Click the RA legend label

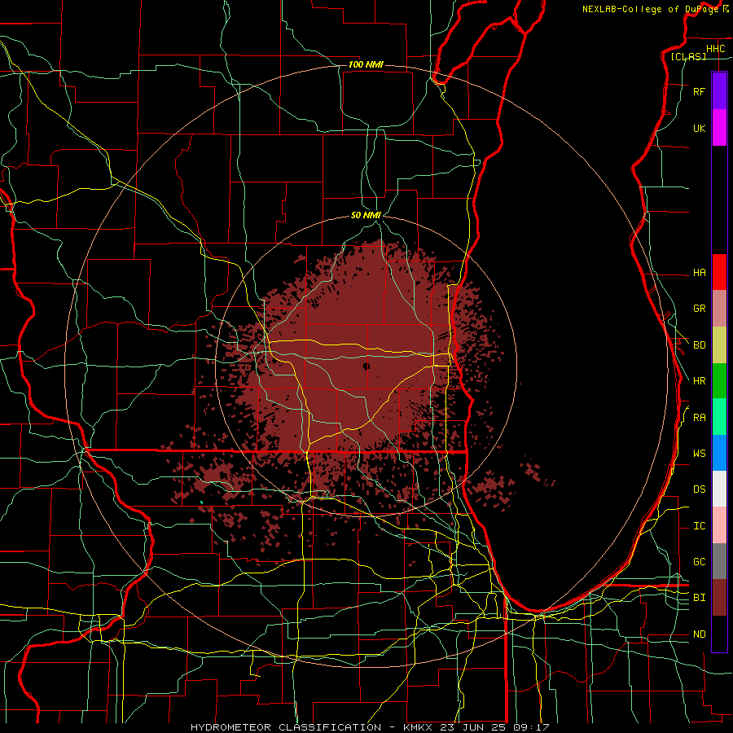[x=699, y=418]
